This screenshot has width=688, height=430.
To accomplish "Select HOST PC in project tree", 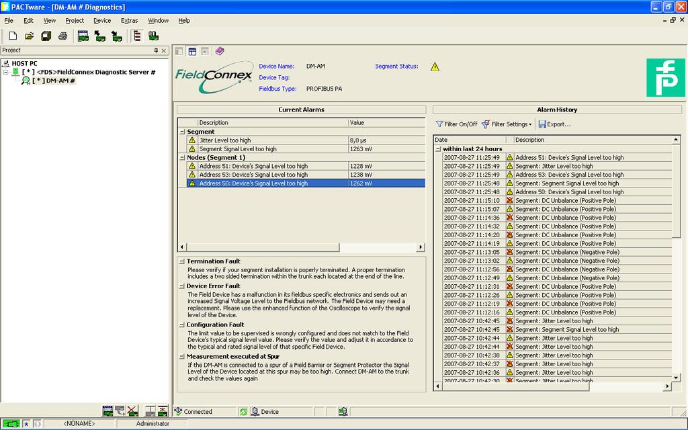I will (x=25, y=64).
